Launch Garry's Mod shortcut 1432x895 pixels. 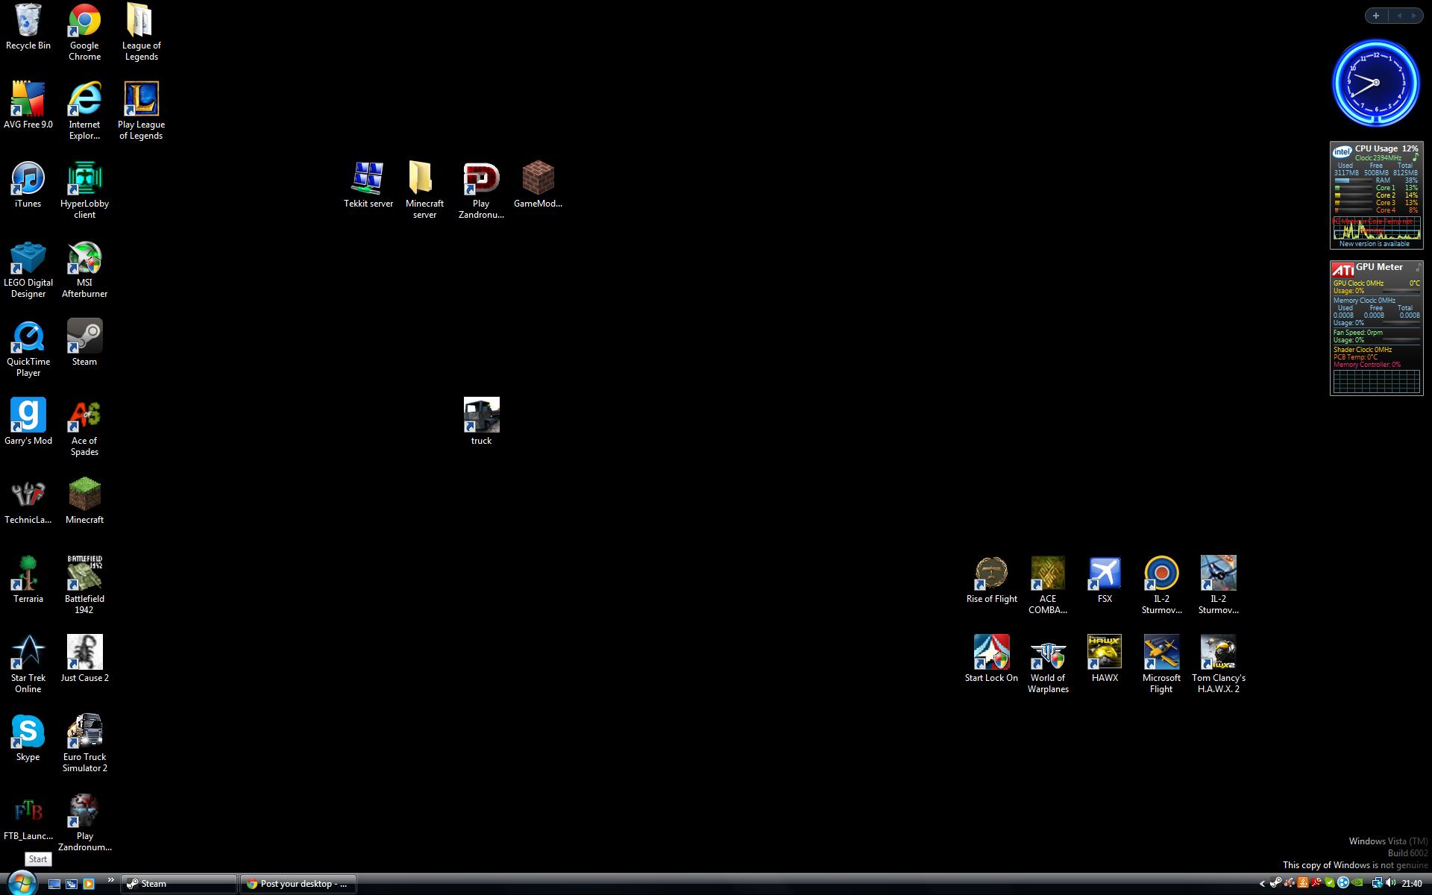[x=28, y=422]
